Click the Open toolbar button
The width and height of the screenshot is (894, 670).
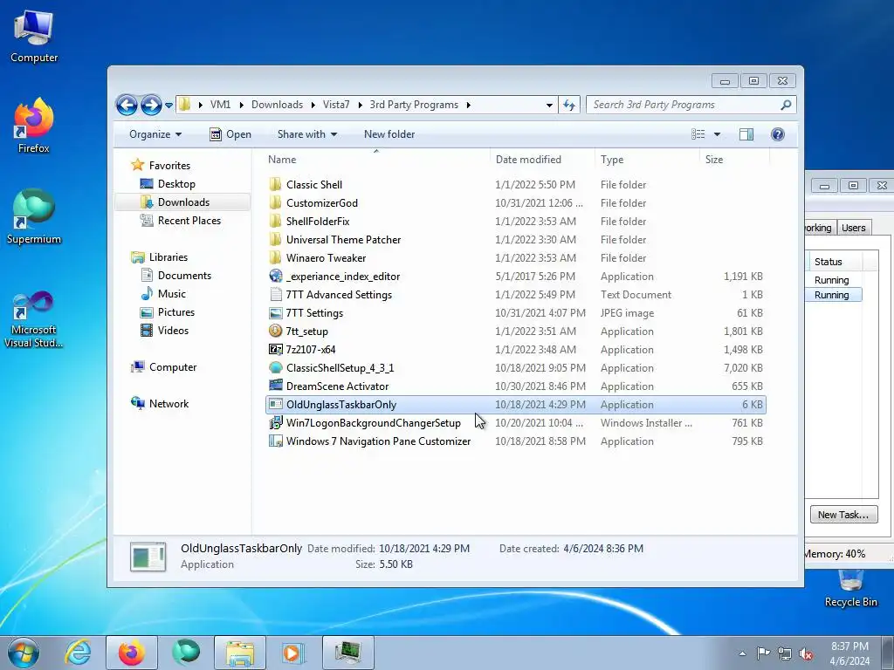click(x=230, y=134)
